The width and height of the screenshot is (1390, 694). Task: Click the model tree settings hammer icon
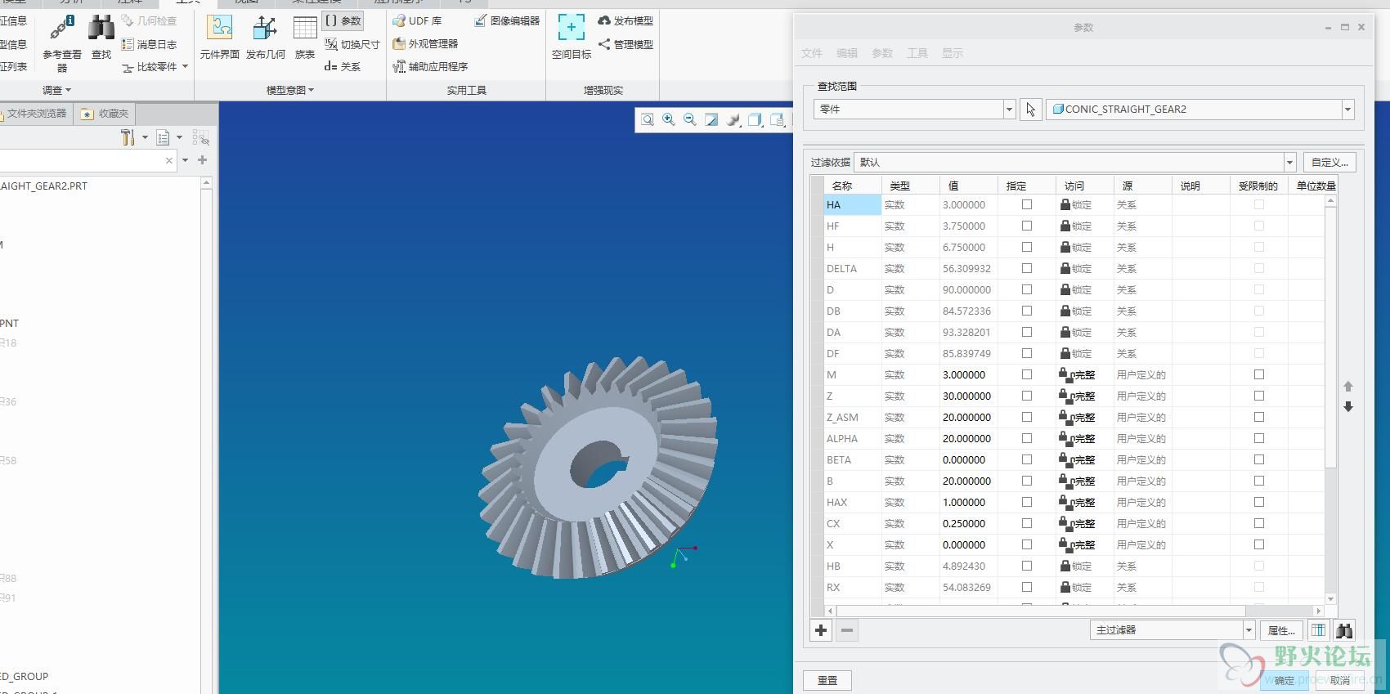128,137
